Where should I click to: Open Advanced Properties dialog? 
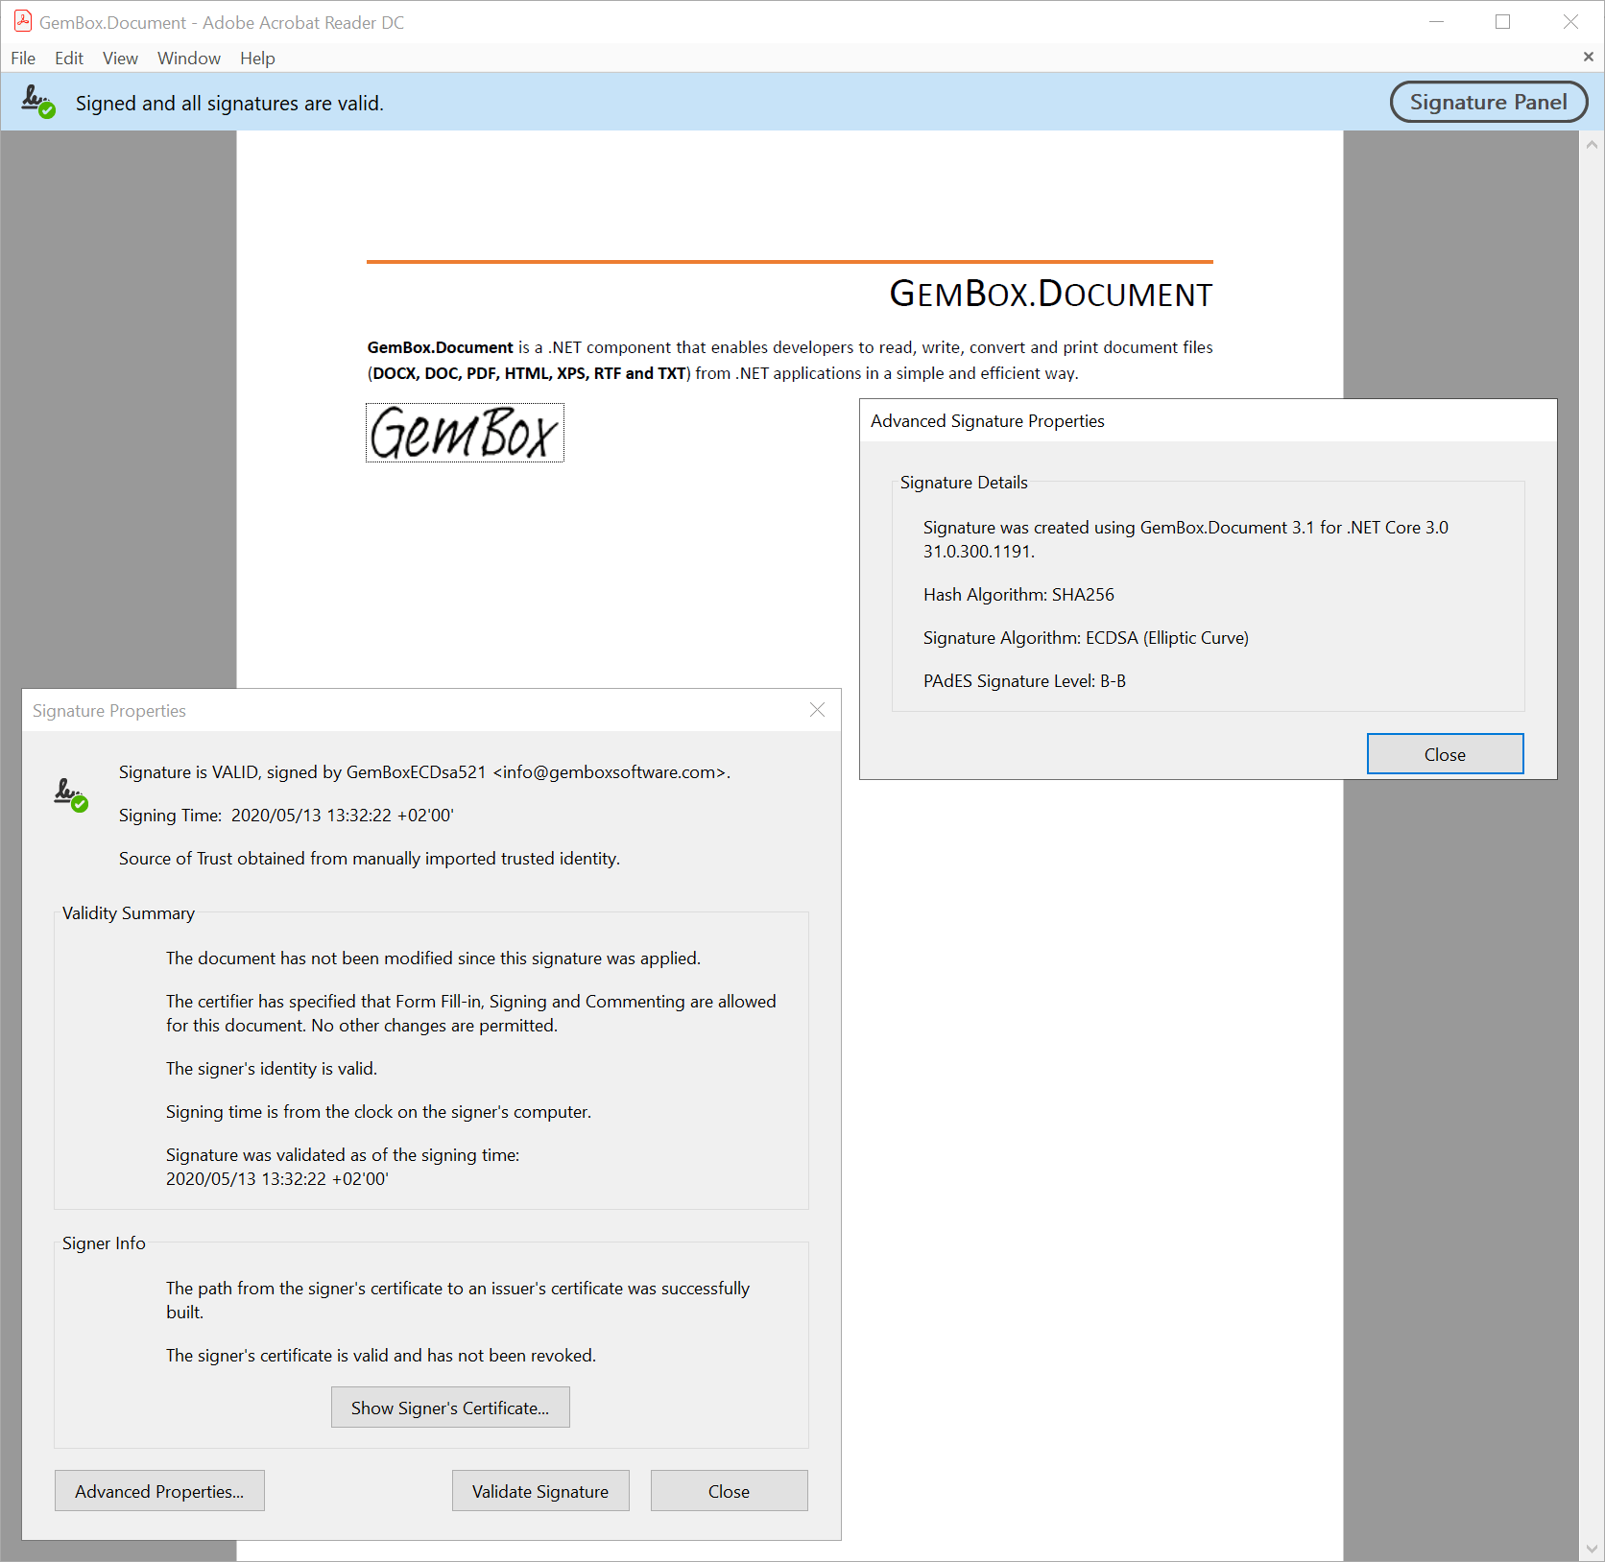tap(159, 1491)
